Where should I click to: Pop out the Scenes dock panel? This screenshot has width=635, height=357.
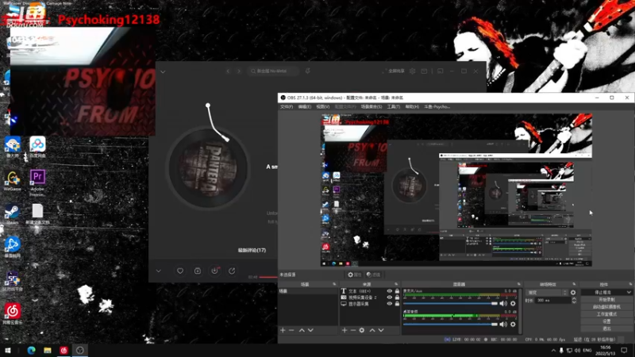pyautogui.click(x=334, y=284)
